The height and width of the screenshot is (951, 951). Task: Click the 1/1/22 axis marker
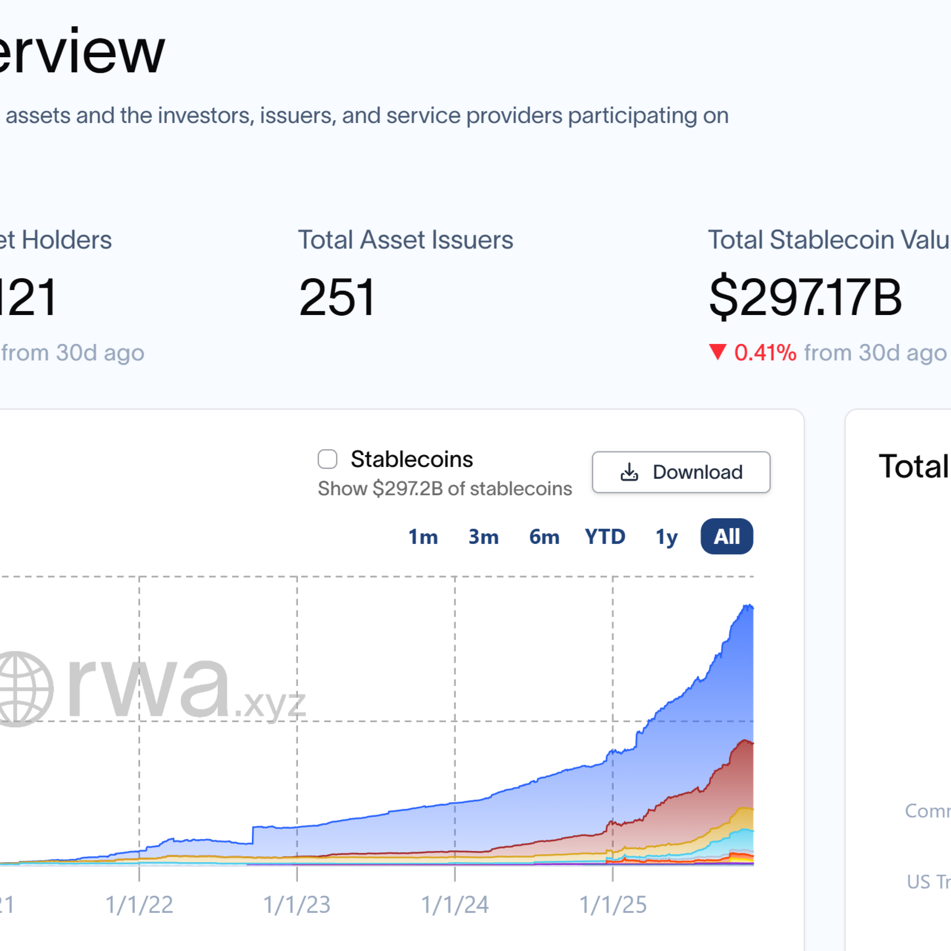tap(139, 905)
